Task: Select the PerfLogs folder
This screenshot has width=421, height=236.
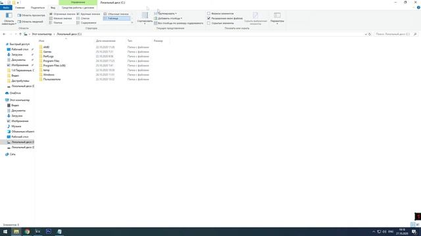Action: (48, 56)
